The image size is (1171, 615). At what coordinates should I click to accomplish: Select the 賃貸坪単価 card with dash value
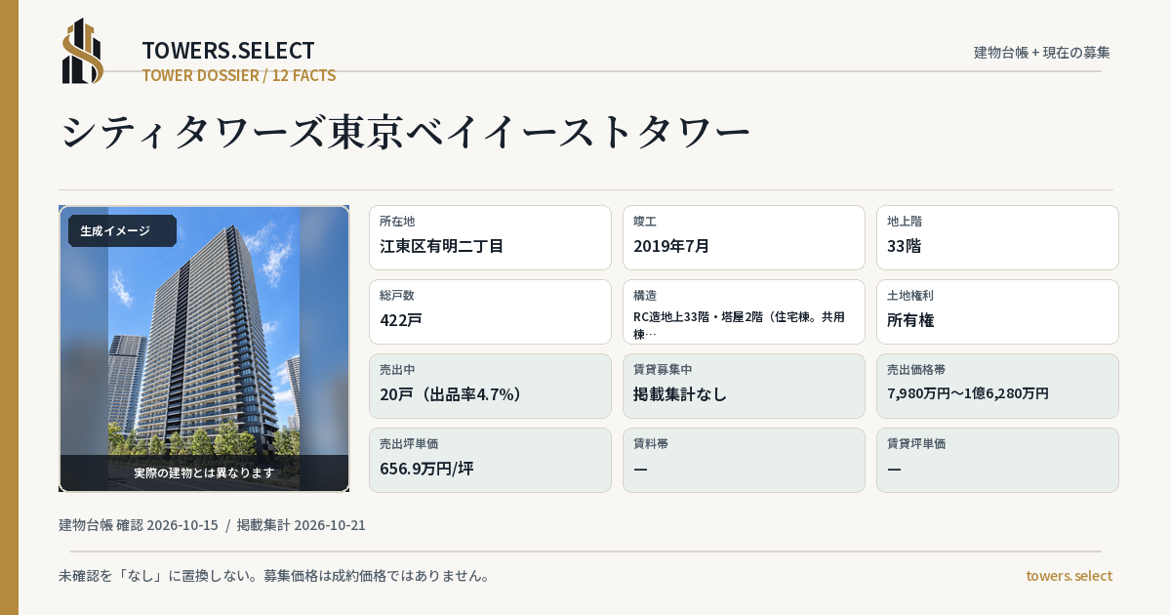(x=997, y=460)
